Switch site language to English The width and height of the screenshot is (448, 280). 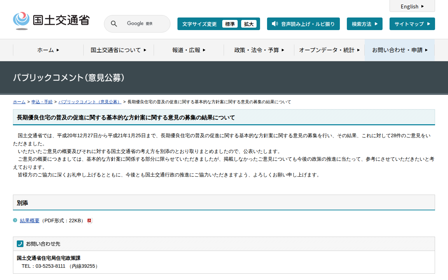point(412,6)
